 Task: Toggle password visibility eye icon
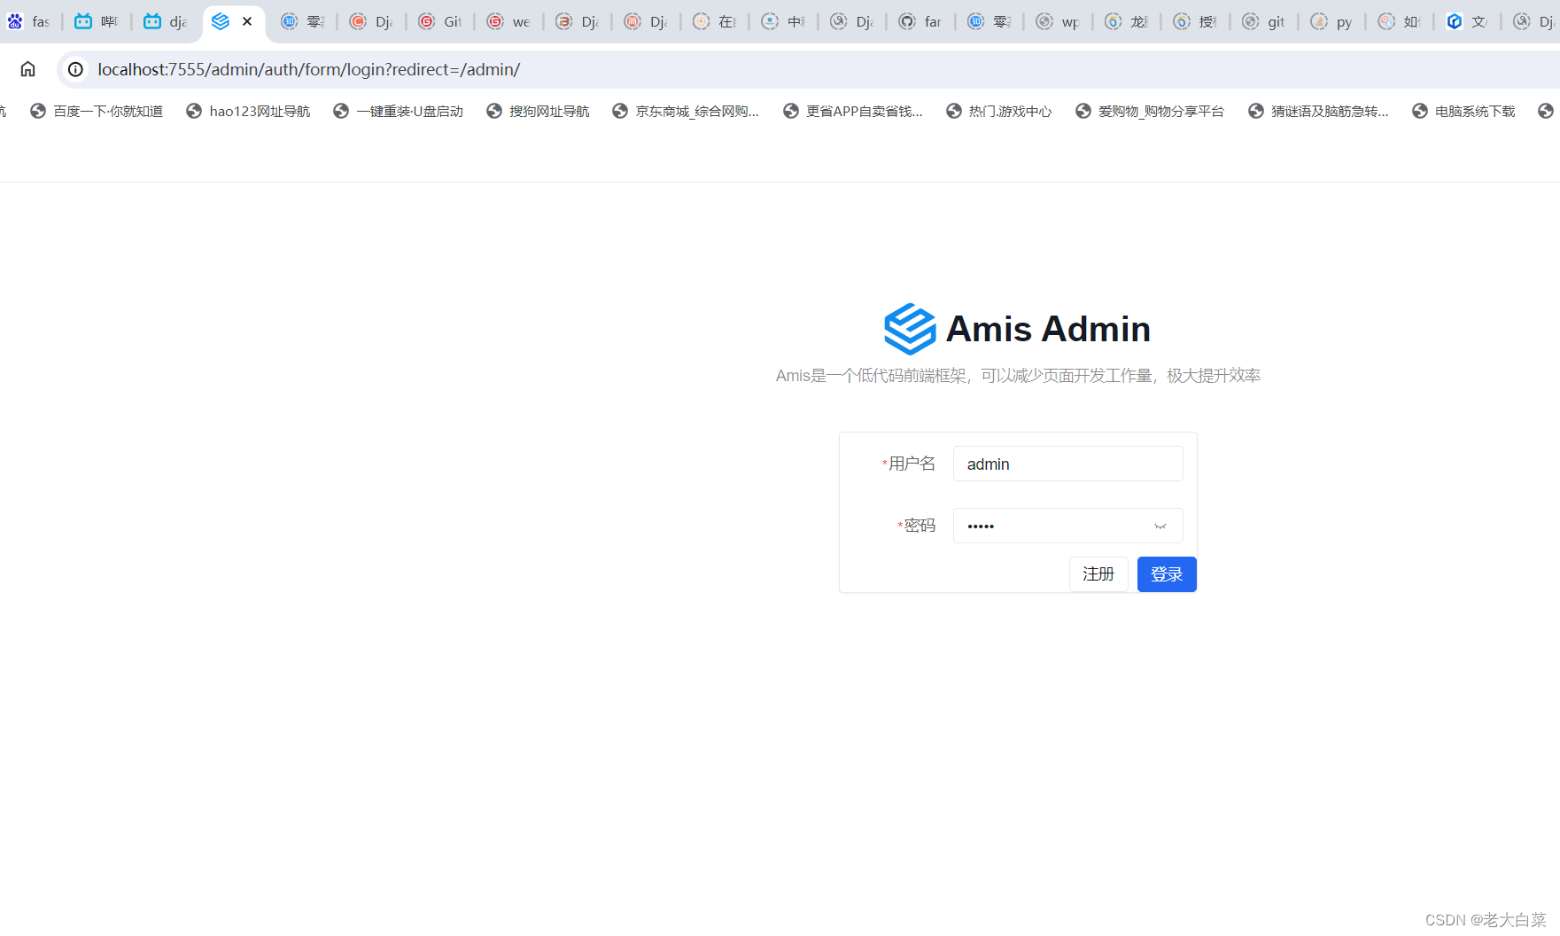[x=1160, y=526]
